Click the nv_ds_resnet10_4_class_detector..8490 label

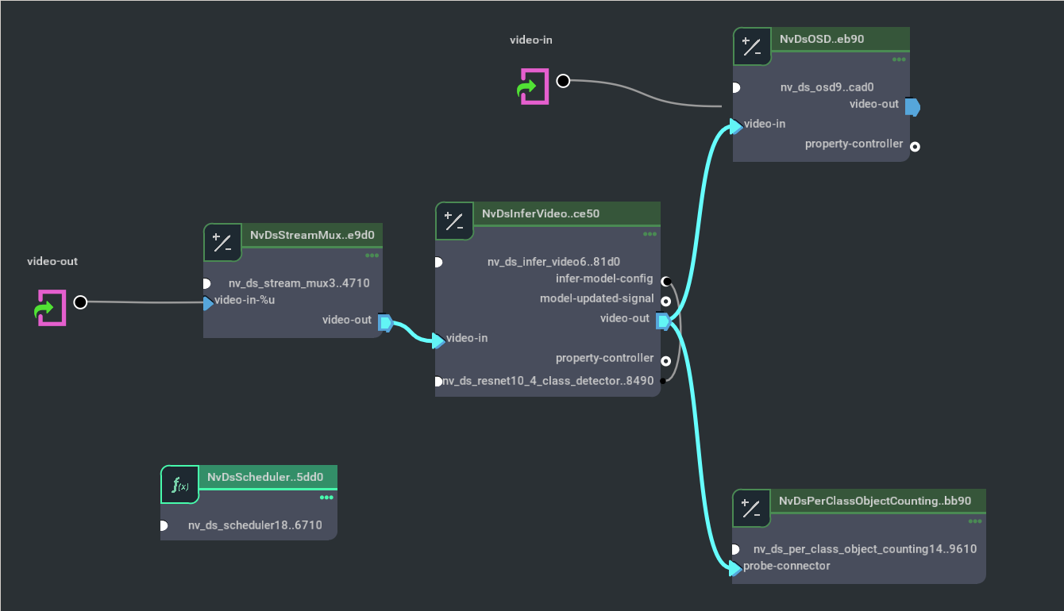coord(548,381)
